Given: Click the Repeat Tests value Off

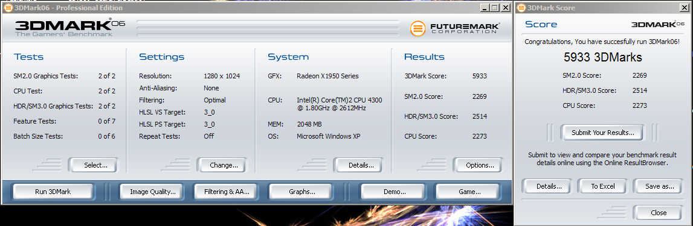Looking at the screenshot, I should tap(208, 136).
